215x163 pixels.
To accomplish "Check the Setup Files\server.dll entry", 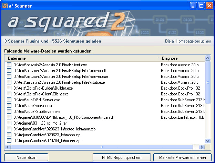I will [9, 71].
